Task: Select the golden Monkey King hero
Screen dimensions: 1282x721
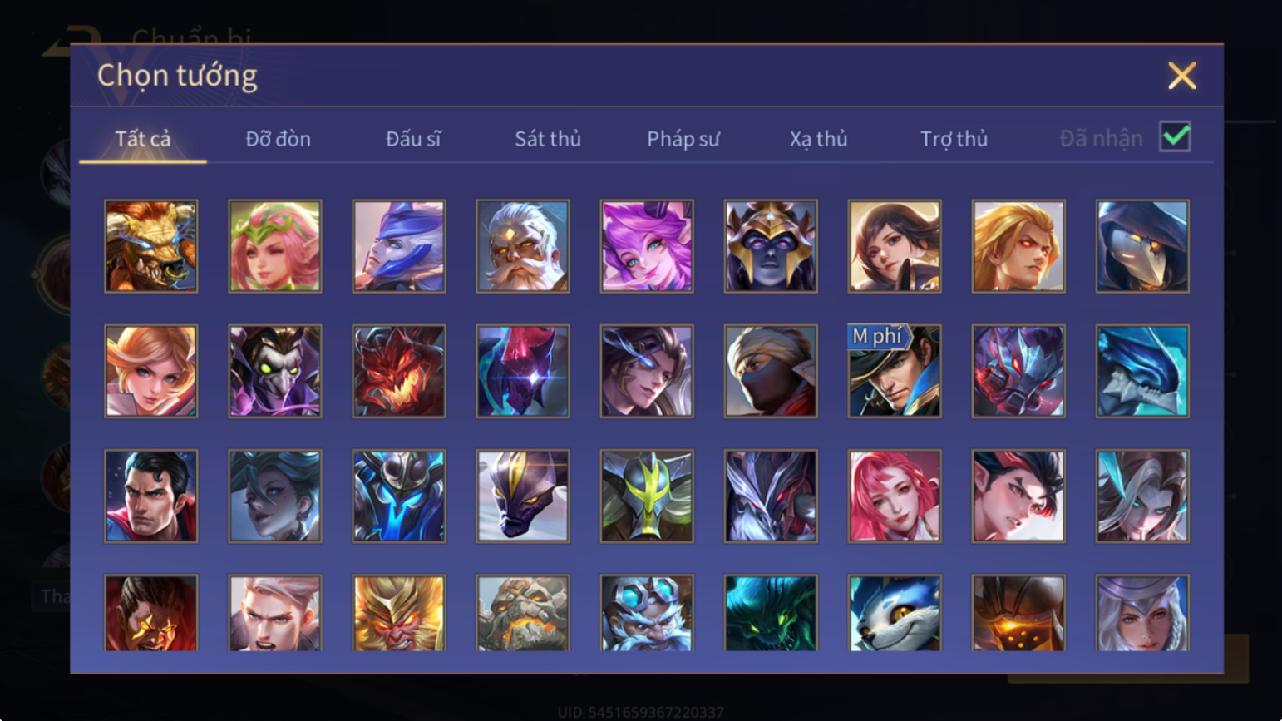Action: click(399, 613)
